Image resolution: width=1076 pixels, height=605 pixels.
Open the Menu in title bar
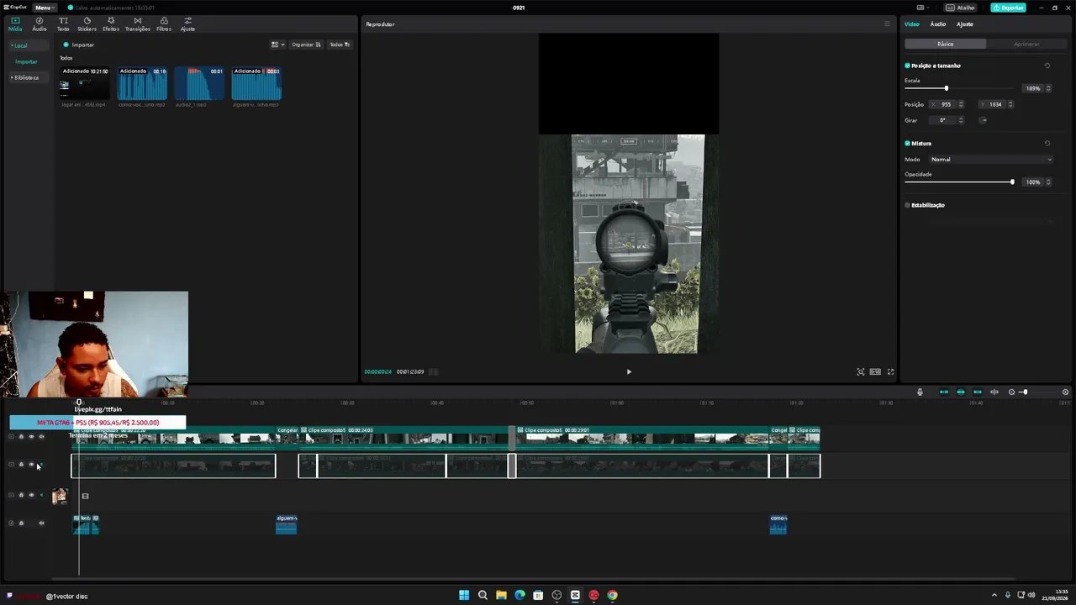coord(44,8)
